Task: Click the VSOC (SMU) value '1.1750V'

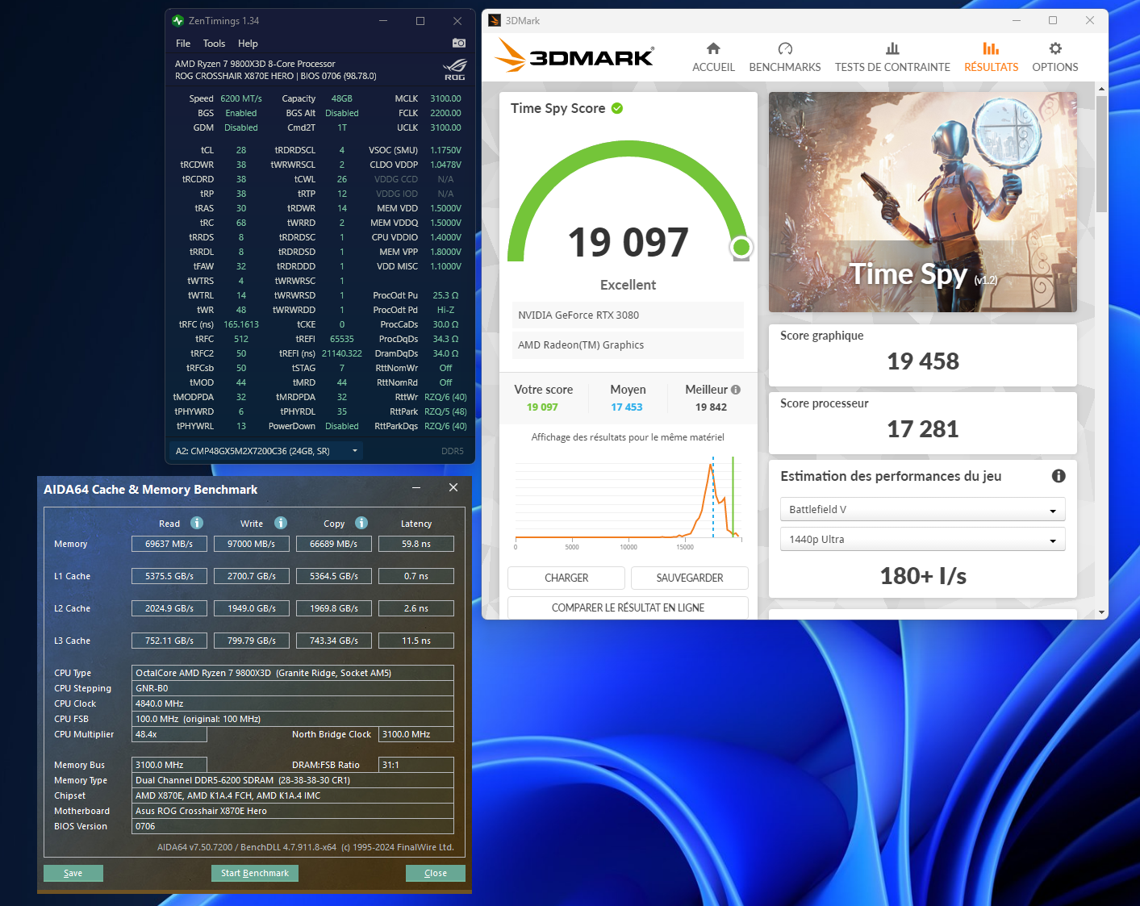Action: (x=445, y=150)
